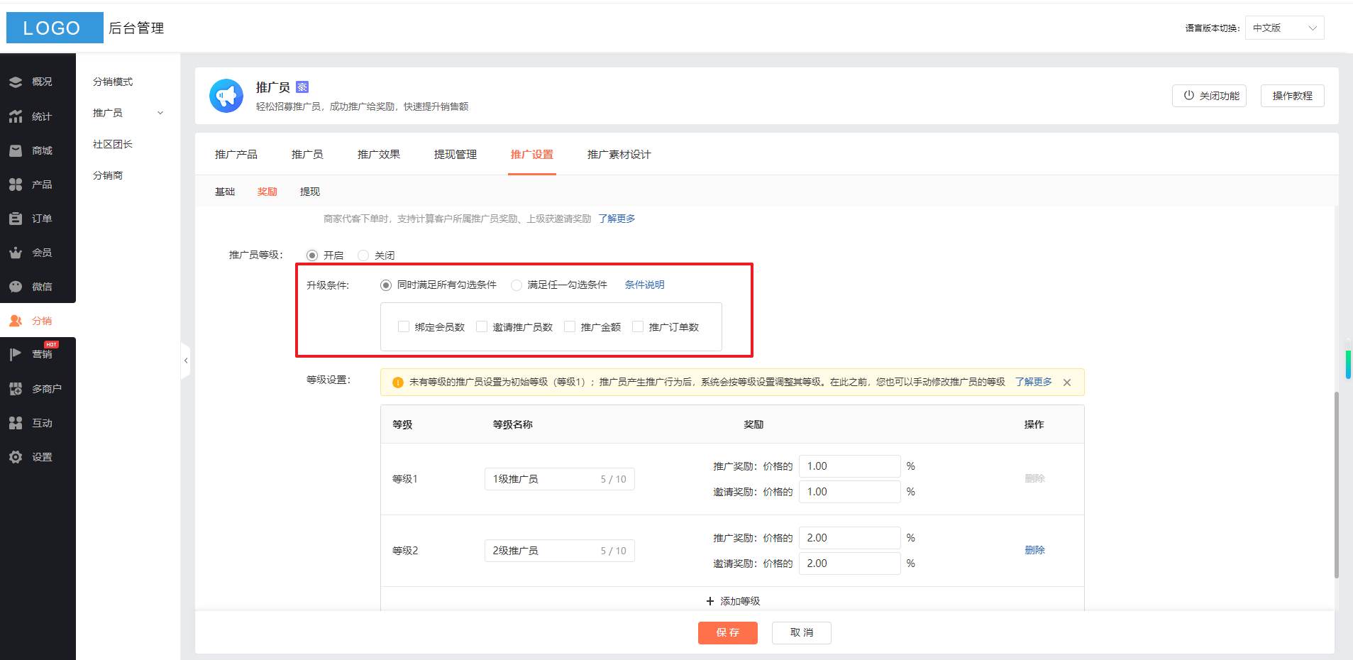Viewport: 1353px width, 660px height.
Task: Click the 商城 mall icon in sidebar
Action: [16, 150]
